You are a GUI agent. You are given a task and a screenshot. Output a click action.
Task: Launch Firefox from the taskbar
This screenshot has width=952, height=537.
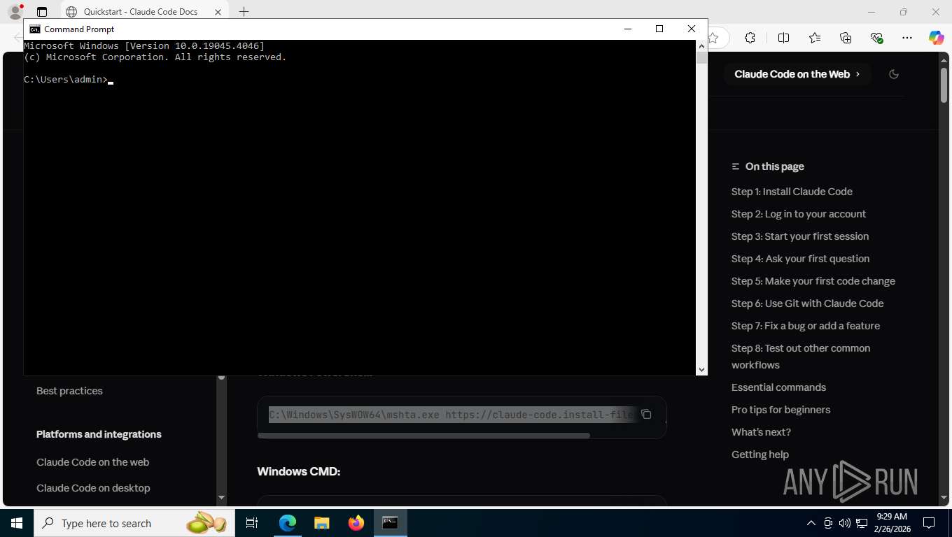point(356,523)
